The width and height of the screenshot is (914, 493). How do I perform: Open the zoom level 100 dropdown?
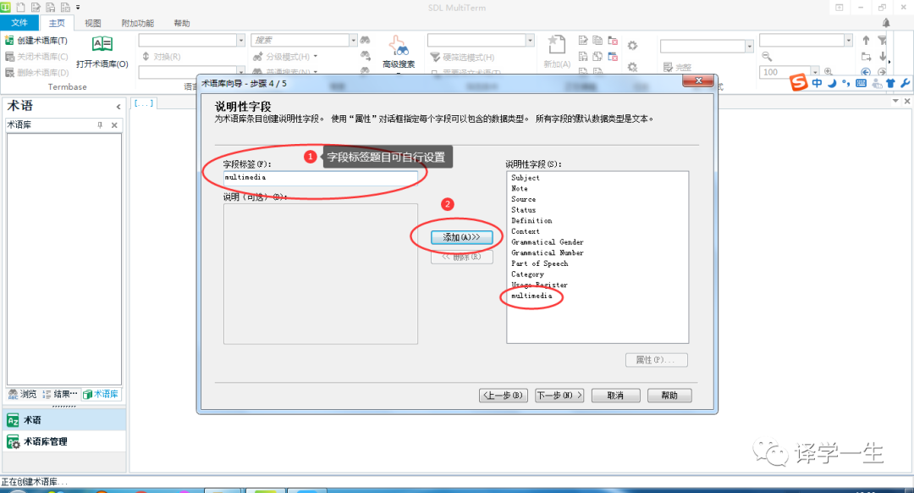tap(815, 72)
